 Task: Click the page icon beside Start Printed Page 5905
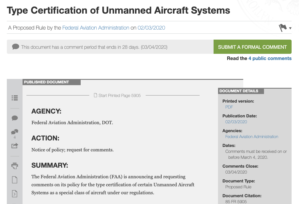click(x=95, y=95)
